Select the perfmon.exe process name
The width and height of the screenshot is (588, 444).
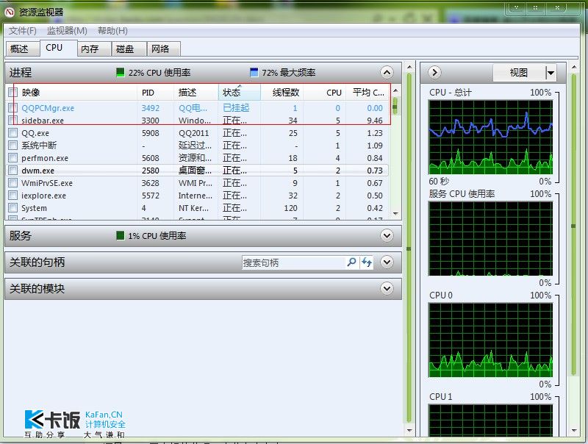[45, 158]
